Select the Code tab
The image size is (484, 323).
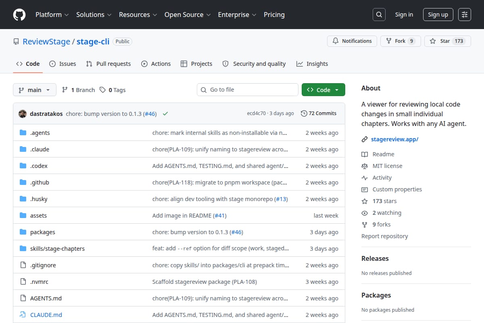28,64
